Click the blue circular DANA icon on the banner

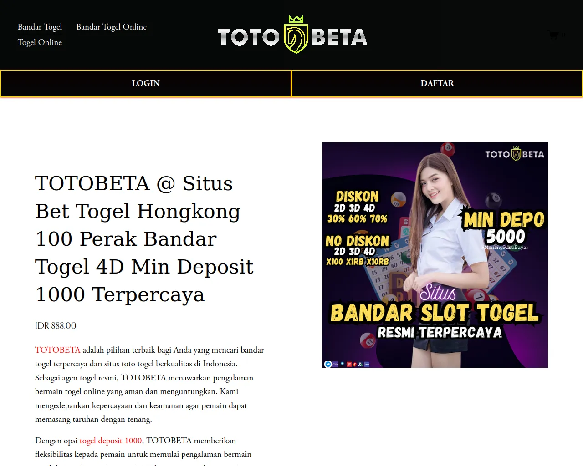click(328, 364)
